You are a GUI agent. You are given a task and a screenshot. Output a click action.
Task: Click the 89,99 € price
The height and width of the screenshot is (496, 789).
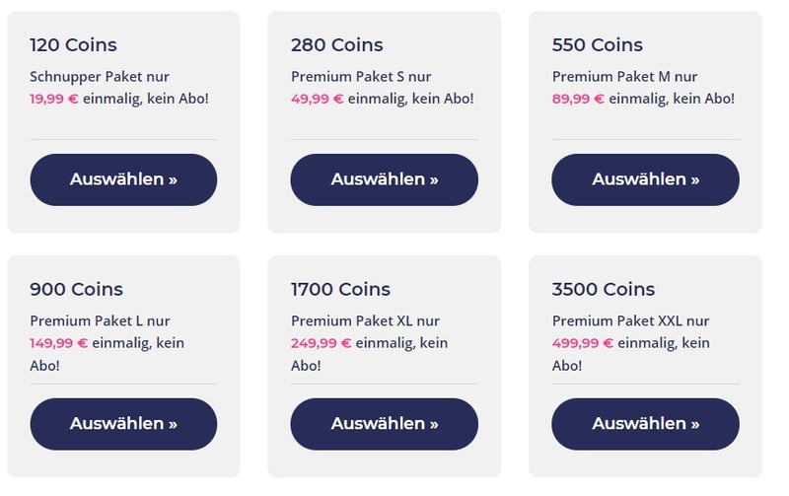578,99
